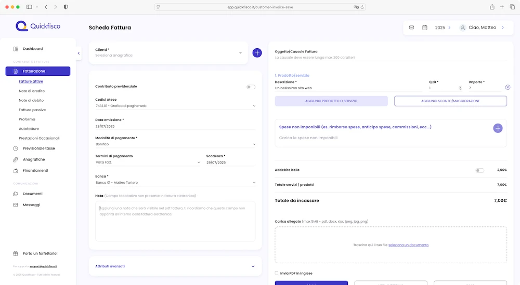Viewport: 520px width, 285px height.
Task: Add non-taxable expense with plus icon
Action: (x=497, y=128)
